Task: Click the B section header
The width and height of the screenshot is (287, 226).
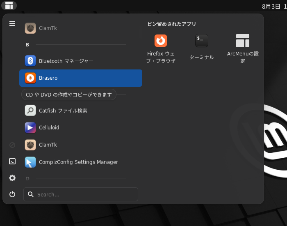Action: click(27, 44)
